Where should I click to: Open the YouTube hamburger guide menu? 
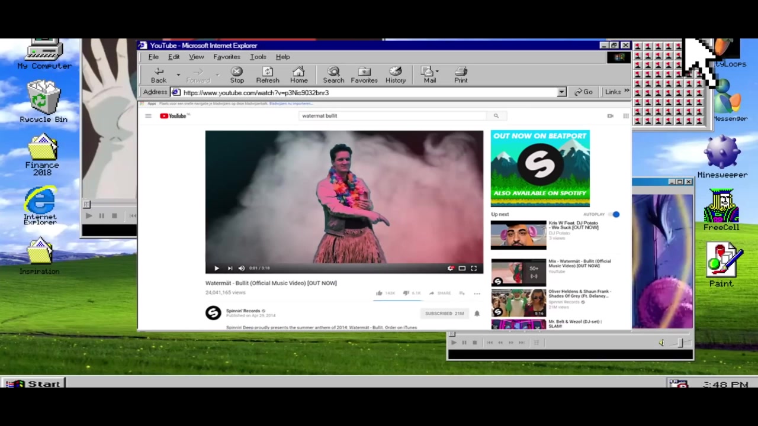click(x=148, y=116)
